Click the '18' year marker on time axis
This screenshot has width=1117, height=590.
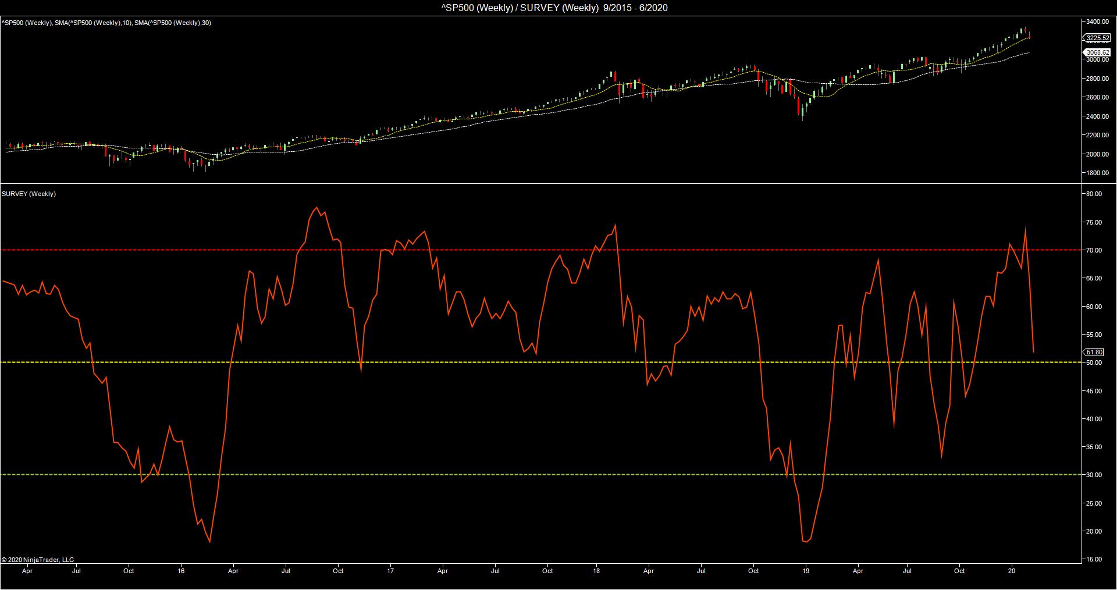point(597,571)
